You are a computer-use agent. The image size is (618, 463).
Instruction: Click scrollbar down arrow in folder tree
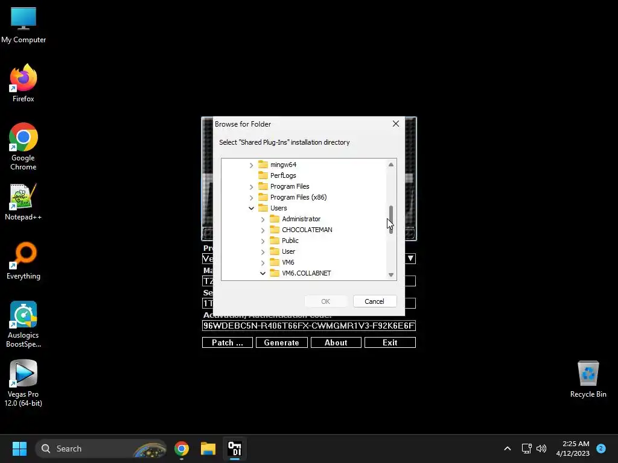point(391,275)
